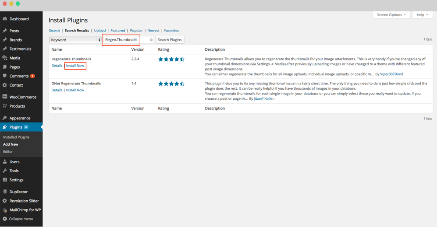The width and height of the screenshot is (437, 227).
Task: Click the Regenerate Thumbnails star rating
Action: click(x=171, y=59)
